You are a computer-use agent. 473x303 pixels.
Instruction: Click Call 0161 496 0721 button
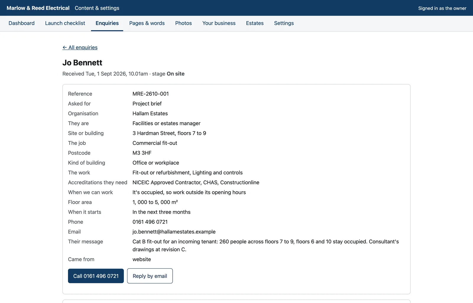click(96, 276)
